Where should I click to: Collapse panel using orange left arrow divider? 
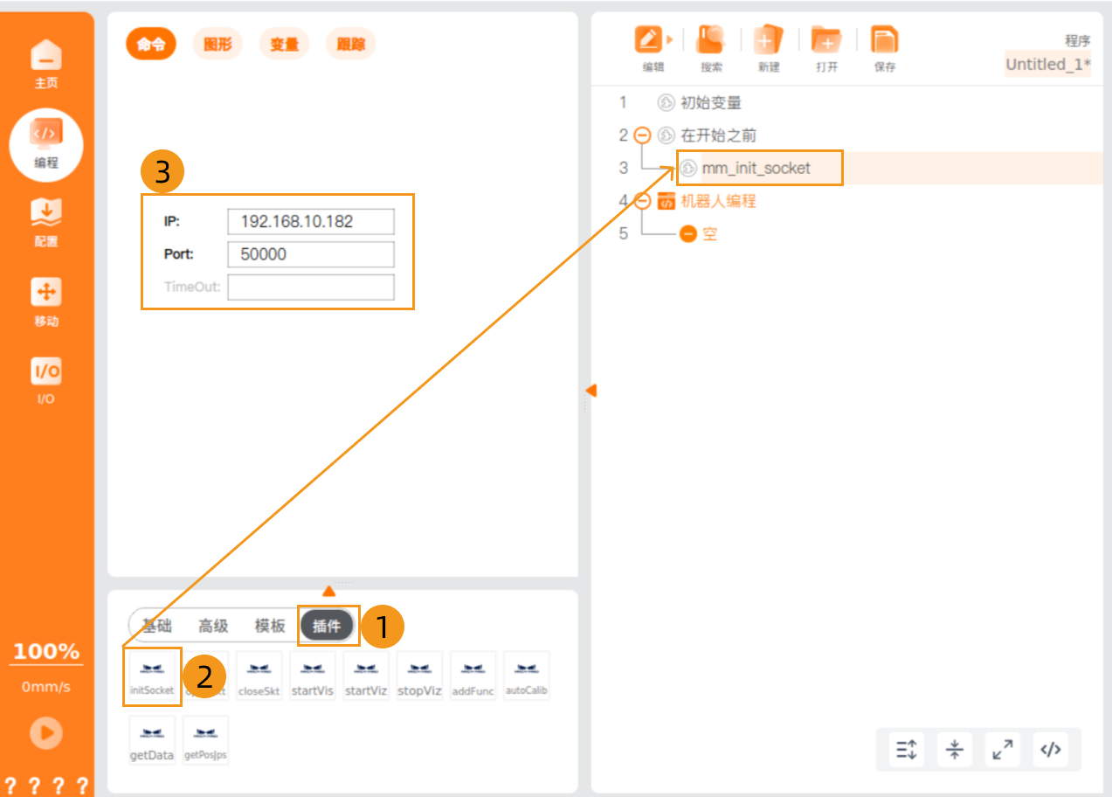pyautogui.click(x=591, y=390)
